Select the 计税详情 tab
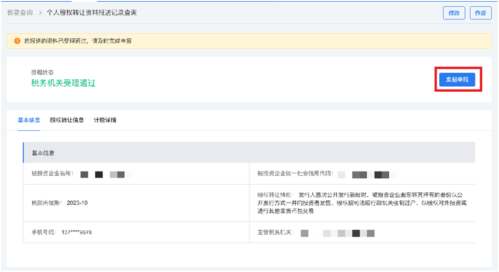 [x=105, y=120]
